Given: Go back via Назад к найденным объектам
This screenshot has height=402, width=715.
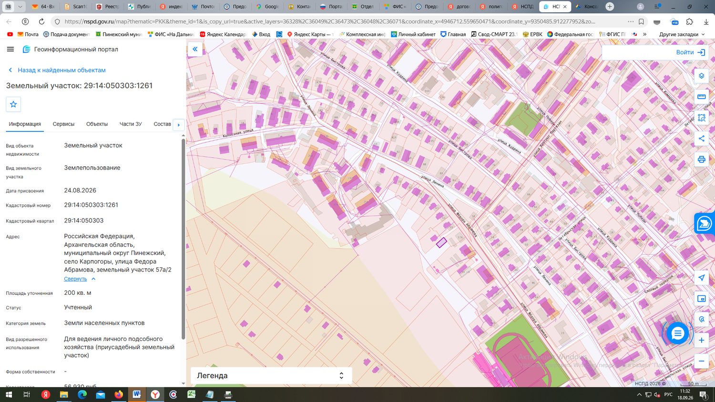Looking at the screenshot, I should tap(57, 70).
